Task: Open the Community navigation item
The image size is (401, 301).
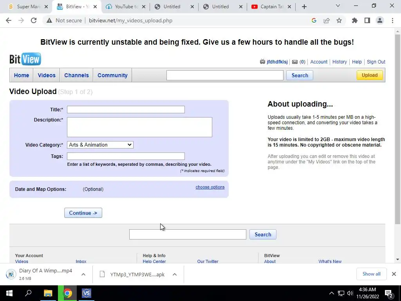Action: 112,75
